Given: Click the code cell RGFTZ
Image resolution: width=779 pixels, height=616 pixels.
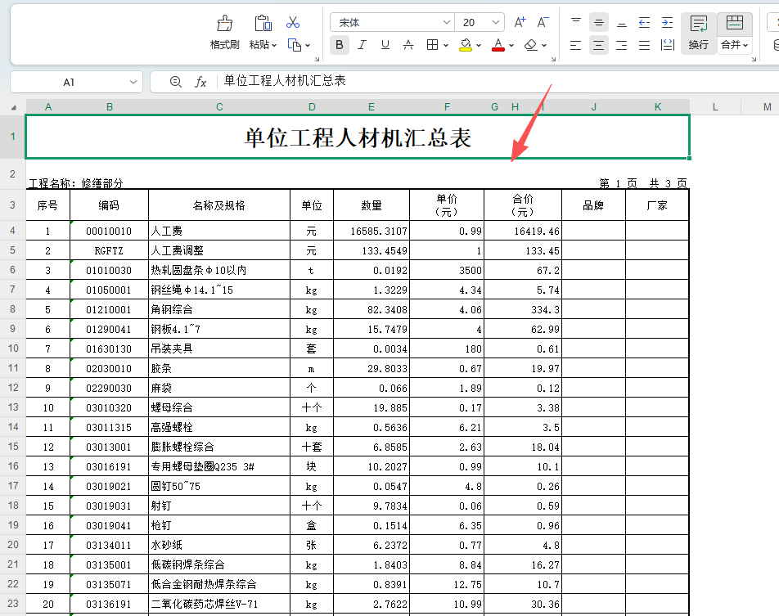Looking at the screenshot, I should point(109,250).
